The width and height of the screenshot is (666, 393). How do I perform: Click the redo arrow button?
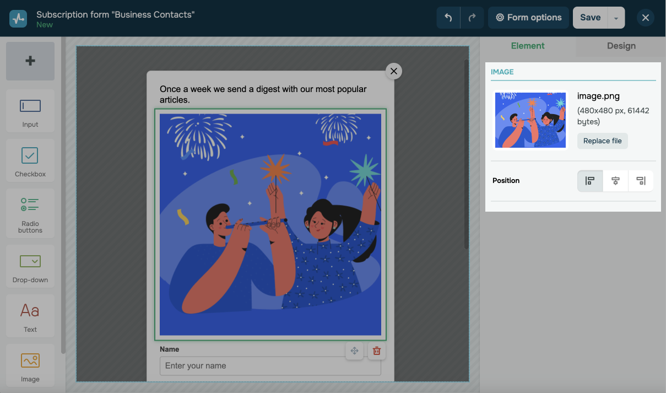click(x=472, y=18)
